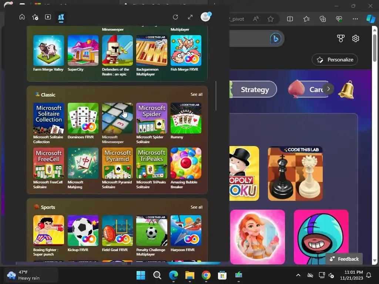The image size is (379, 284).
Task: Open the video play tab in panel
Action: 48,17
